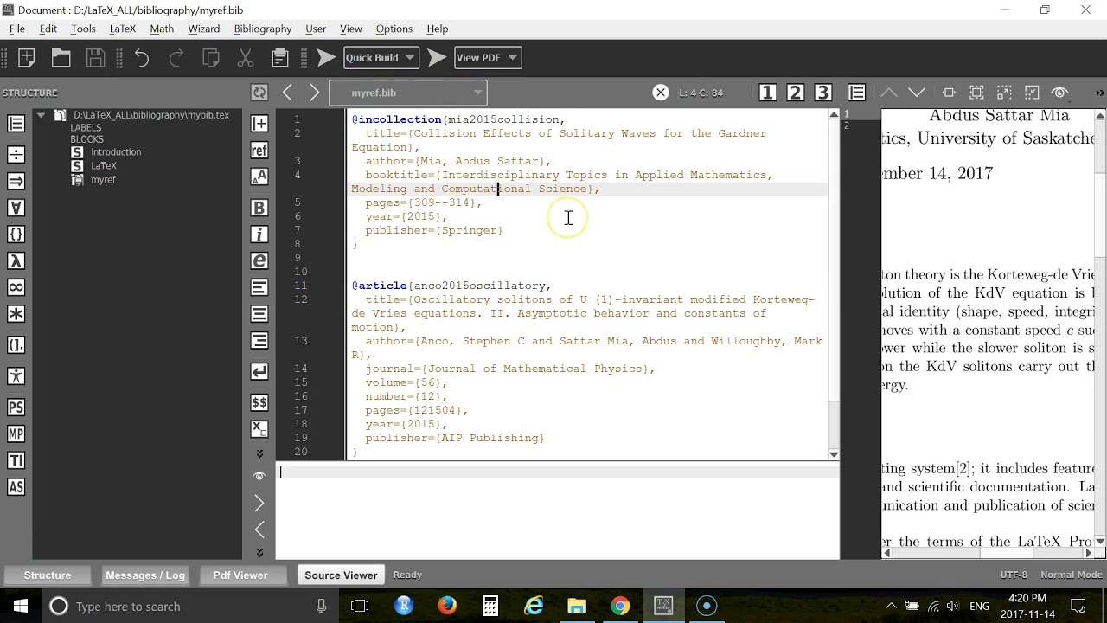Screen dimensions: 1107x623
Task: Open the Wizard menu
Action: (x=204, y=29)
